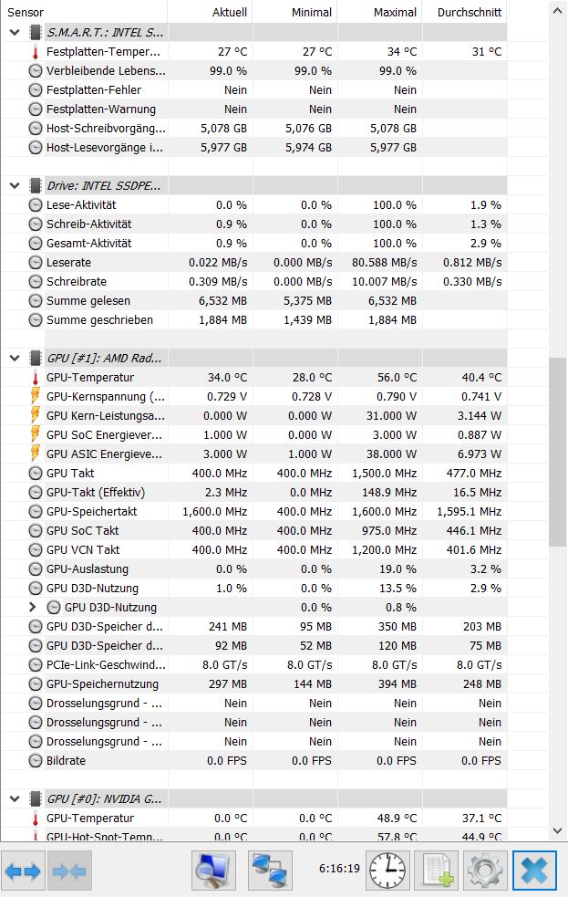Screen dimensions: 568x897
Task: Click the Durchschnitt column header
Action: coord(465,12)
